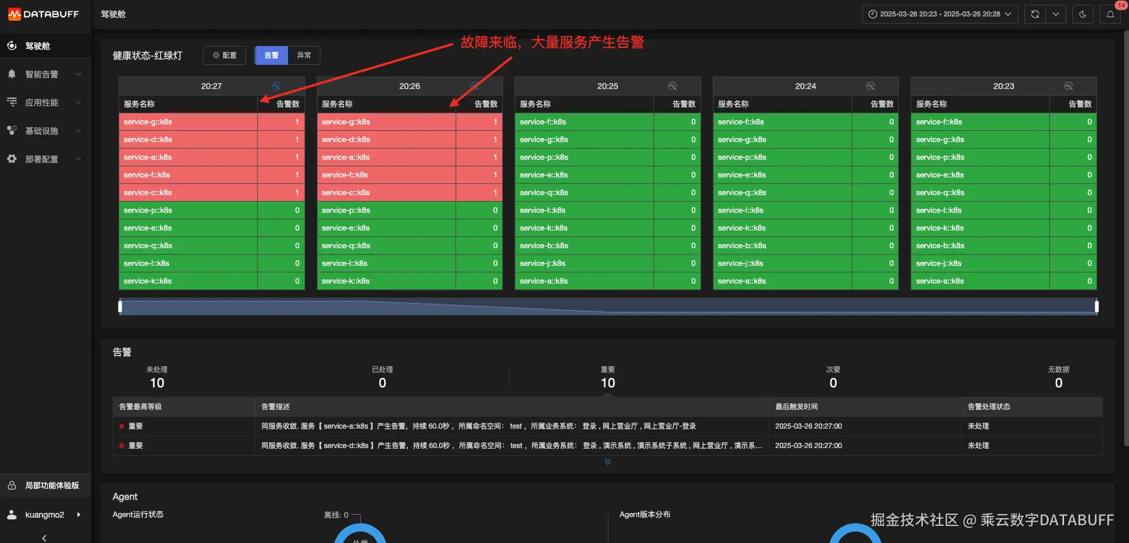Filter alerts by 已处理 count 0
The width and height of the screenshot is (1129, 543).
[382, 377]
